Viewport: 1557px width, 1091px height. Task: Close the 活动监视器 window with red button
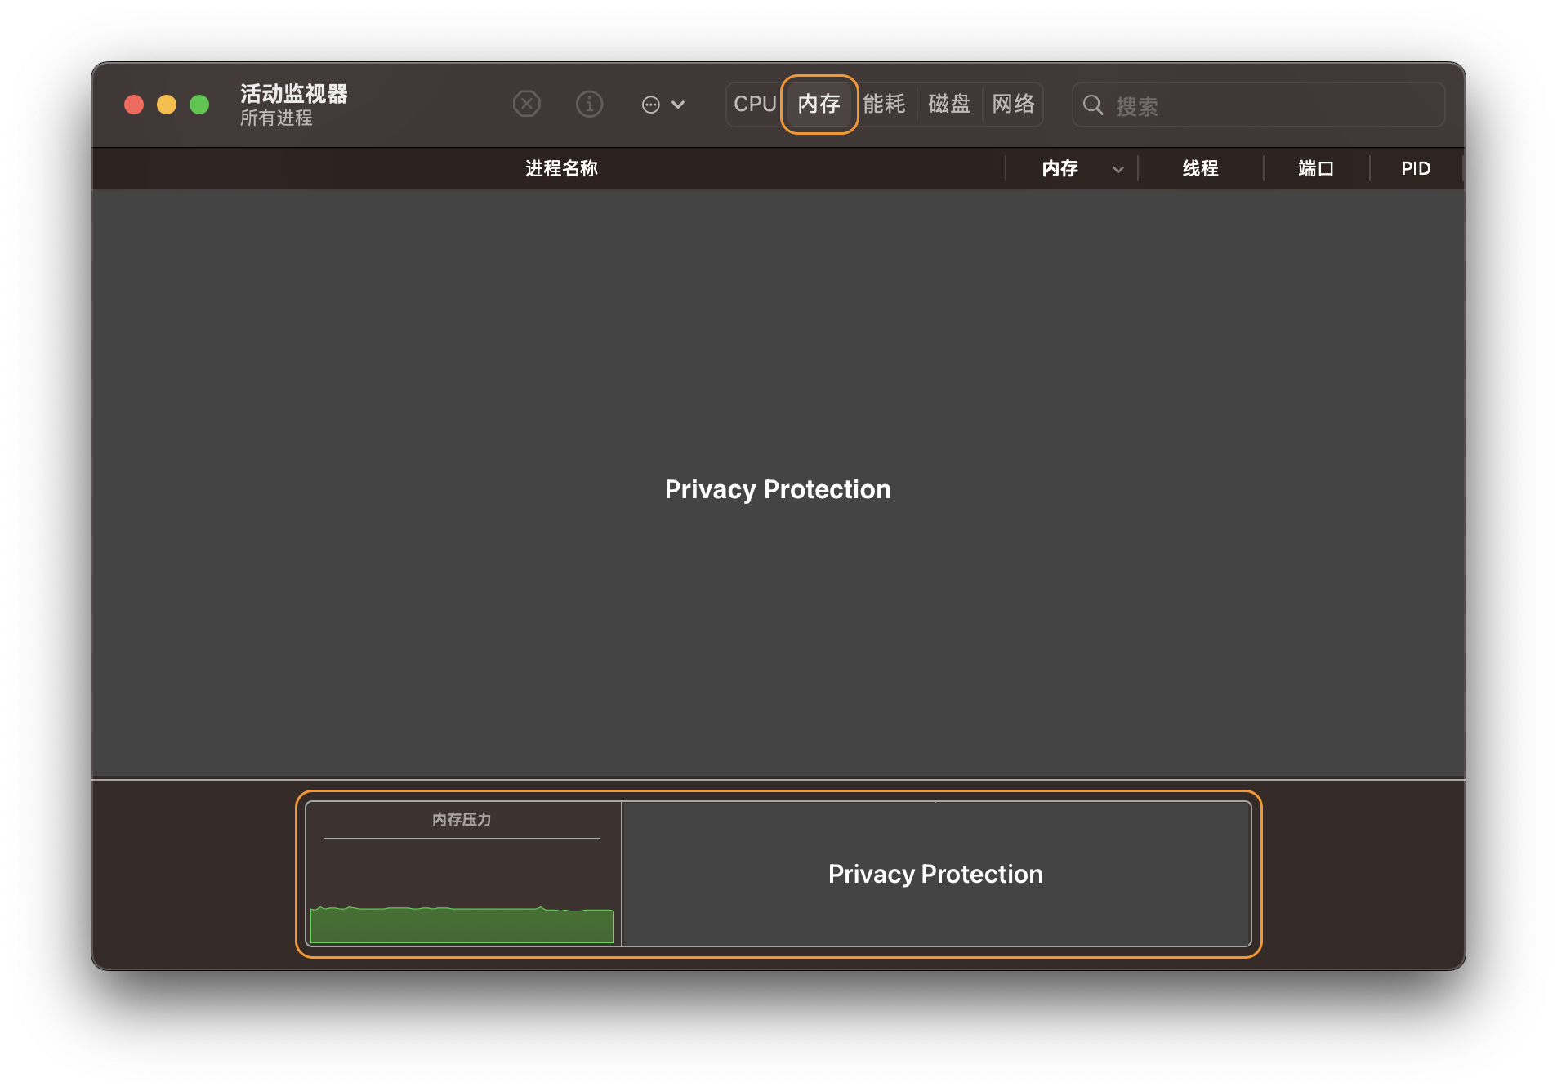[x=134, y=105]
